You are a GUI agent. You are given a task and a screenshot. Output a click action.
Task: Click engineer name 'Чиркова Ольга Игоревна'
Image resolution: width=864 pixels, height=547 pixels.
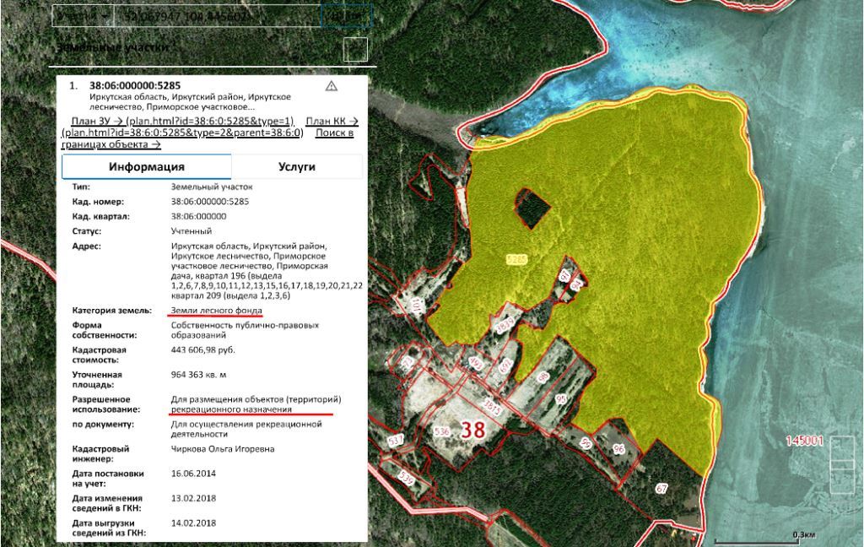223,449
